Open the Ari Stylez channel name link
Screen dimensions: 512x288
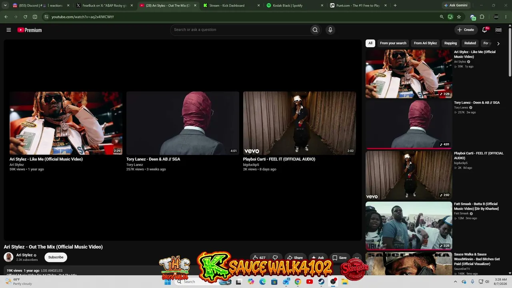[24, 255]
